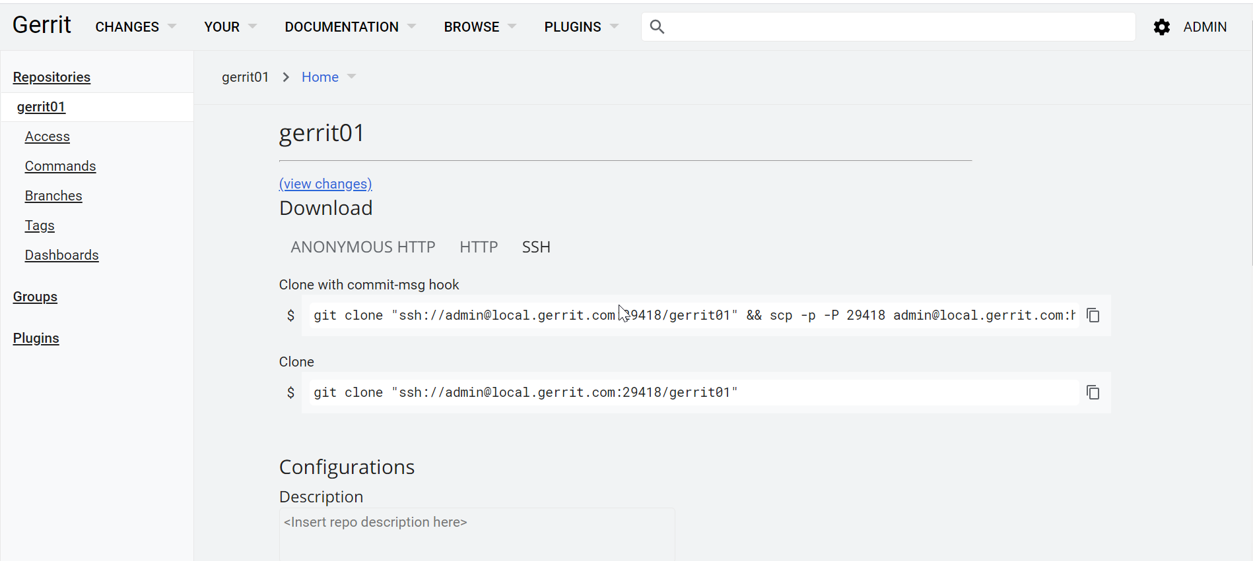Open the ADMIN account menu
Screen dimensions: 1253x561
[1205, 27]
